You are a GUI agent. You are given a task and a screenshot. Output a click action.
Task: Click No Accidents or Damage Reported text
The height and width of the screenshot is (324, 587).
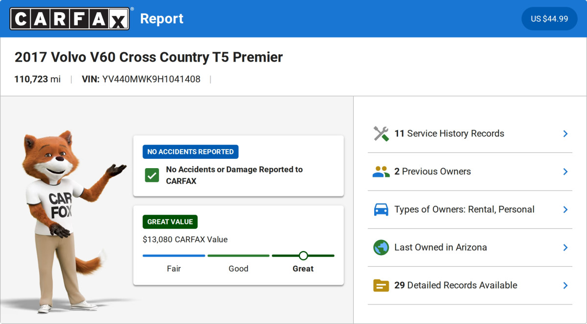point(234,175)
